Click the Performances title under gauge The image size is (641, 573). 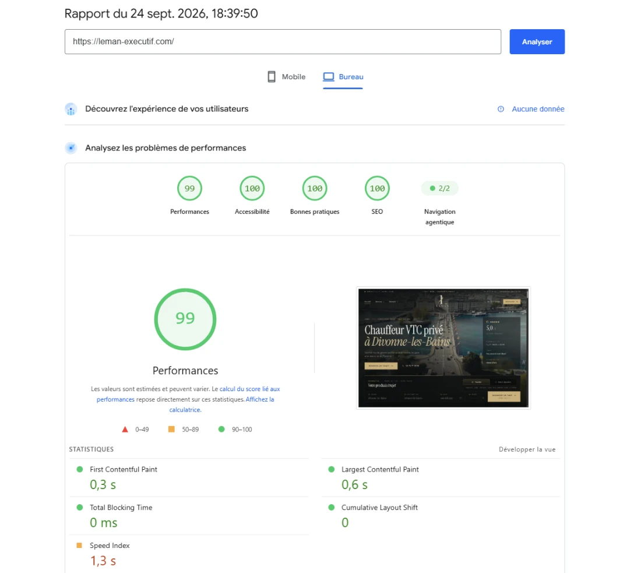(185, 371)
